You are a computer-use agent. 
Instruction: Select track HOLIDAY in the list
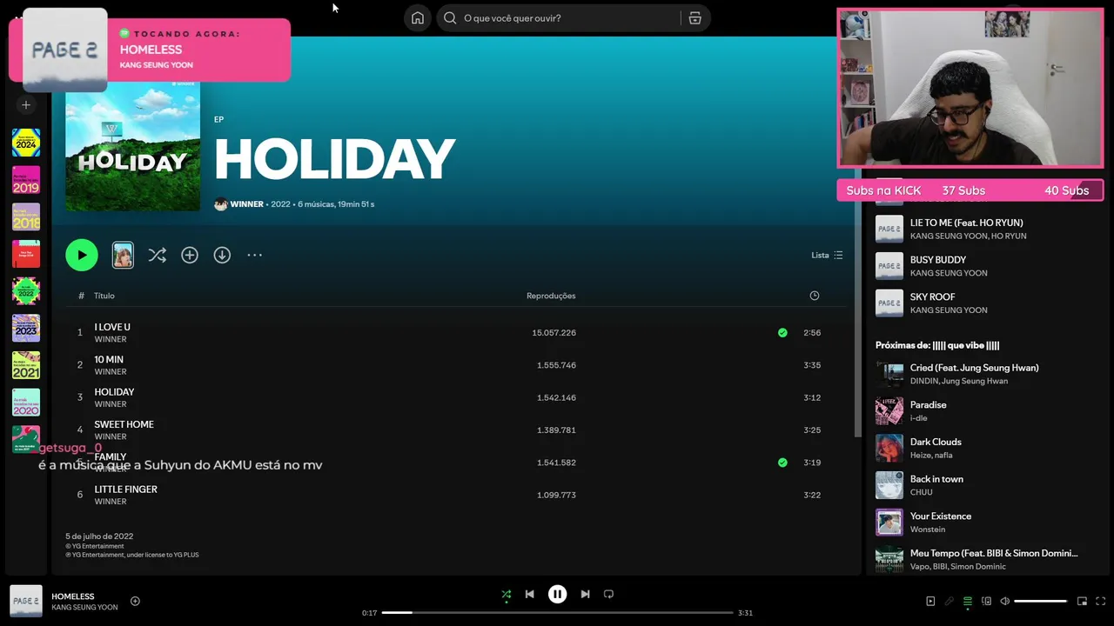pos(114,392)
